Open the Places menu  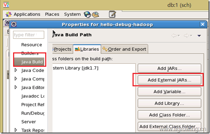pyautogui.click(x=52, y=14)
